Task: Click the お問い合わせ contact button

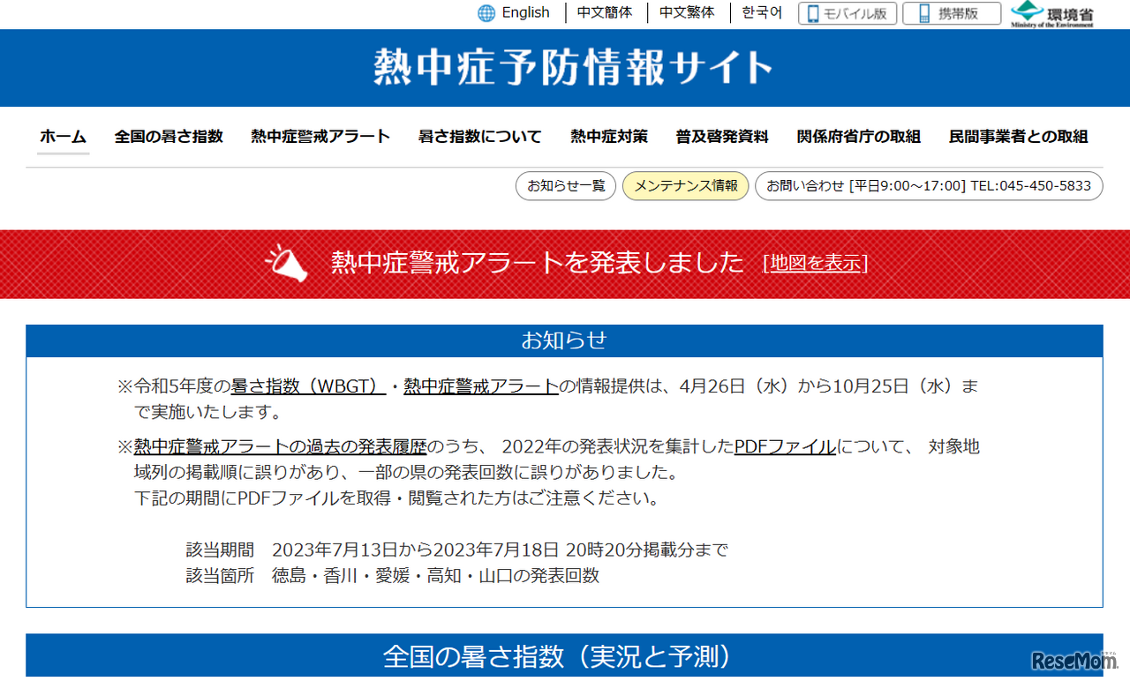Action: click(928, 185)
